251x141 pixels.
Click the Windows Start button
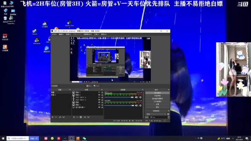coord(3,138)
